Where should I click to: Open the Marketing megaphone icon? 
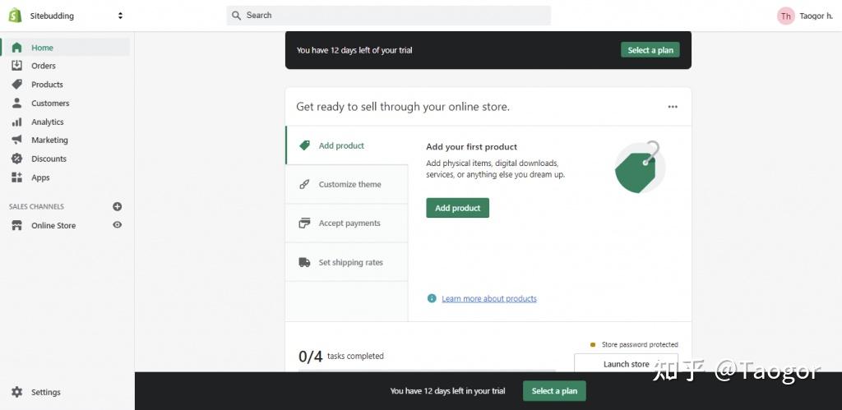pyautogui.click(x=16, y=141)
